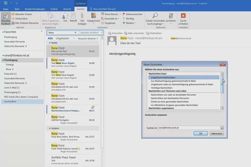Click the message list scroll-up arrow
251x167 pixels.
(x=102, y=38)
